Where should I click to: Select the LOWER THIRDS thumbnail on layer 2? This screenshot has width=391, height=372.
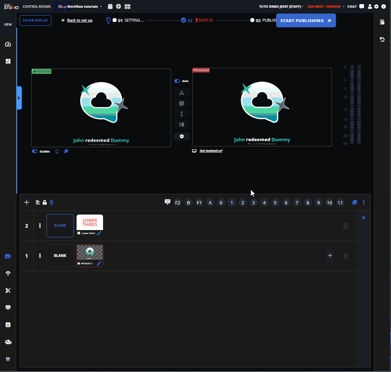click(x=90, y=222)
